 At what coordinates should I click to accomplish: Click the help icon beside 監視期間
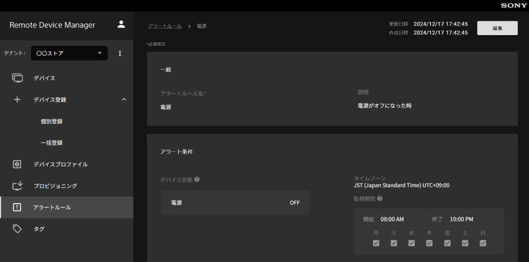(x=379, y=198)
